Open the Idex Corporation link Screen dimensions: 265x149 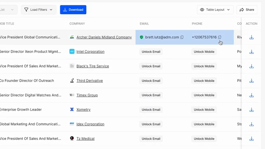point(90,124)
